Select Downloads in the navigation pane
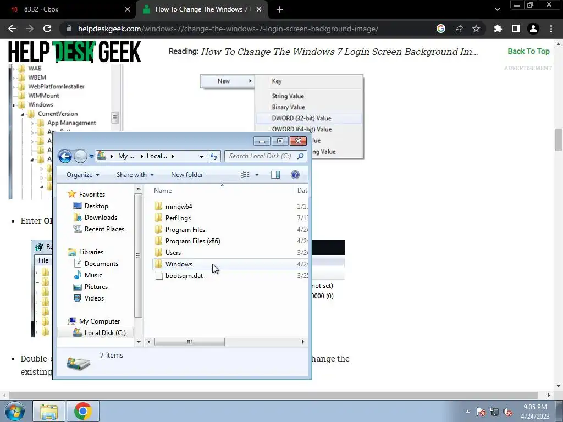The width and height of the screenshot is (563, 422). [95, 218]
